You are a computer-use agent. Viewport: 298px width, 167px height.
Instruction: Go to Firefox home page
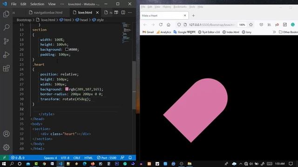(169, 25)
